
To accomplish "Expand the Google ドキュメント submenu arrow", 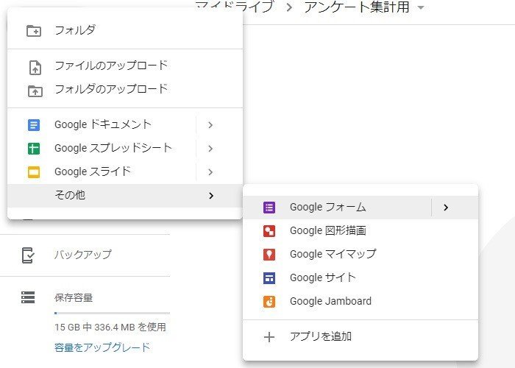I will pyautogui.click(x=210, y=125).
